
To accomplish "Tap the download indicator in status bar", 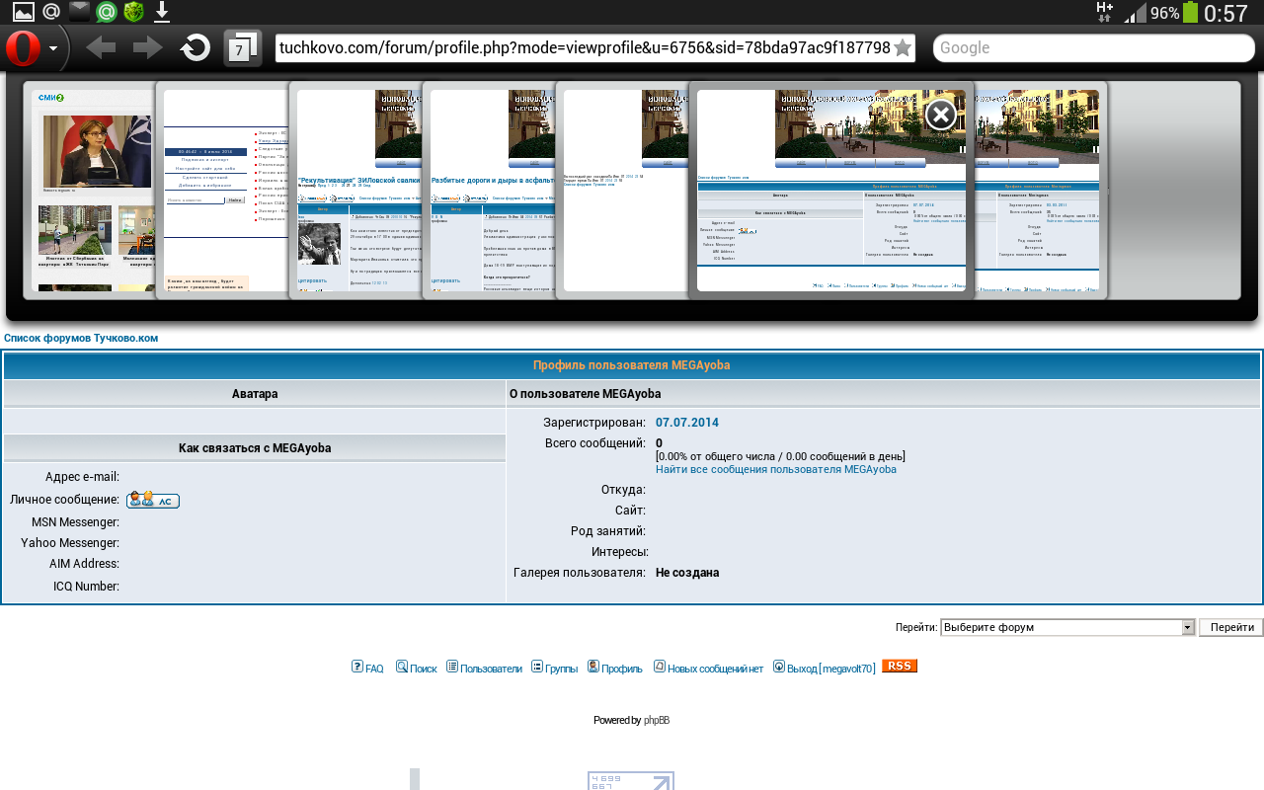I will [162, 12].
